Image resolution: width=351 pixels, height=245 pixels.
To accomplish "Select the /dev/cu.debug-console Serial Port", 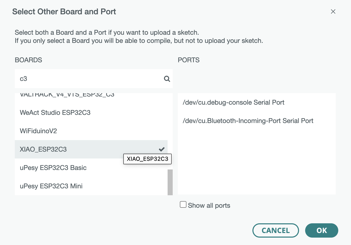I will (233, 102).
